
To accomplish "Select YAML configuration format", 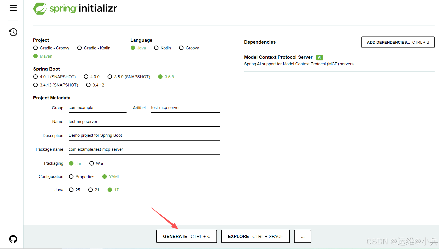I will [111, 177].
